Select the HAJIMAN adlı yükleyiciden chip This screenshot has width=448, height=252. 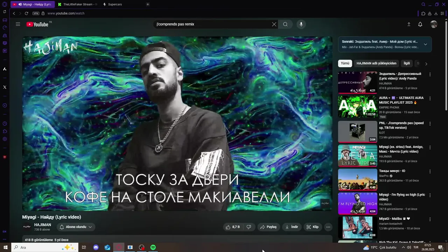click(376, 63)
